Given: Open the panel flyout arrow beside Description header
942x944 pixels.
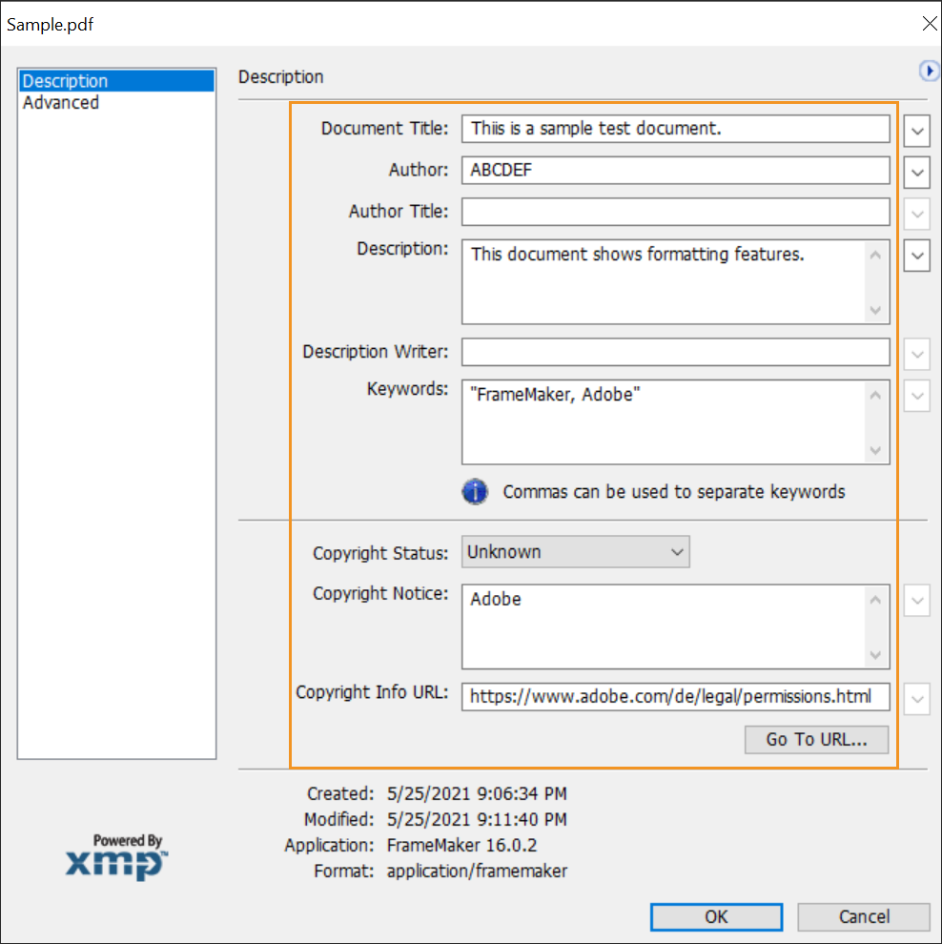Looking at the screenshot, I should [929, 72].
